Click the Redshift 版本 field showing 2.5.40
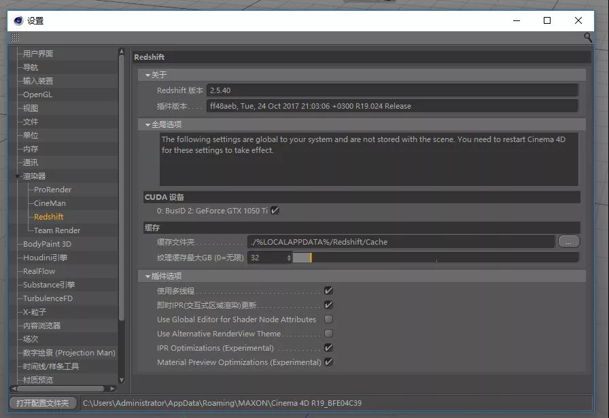 [x=392, y=90]
